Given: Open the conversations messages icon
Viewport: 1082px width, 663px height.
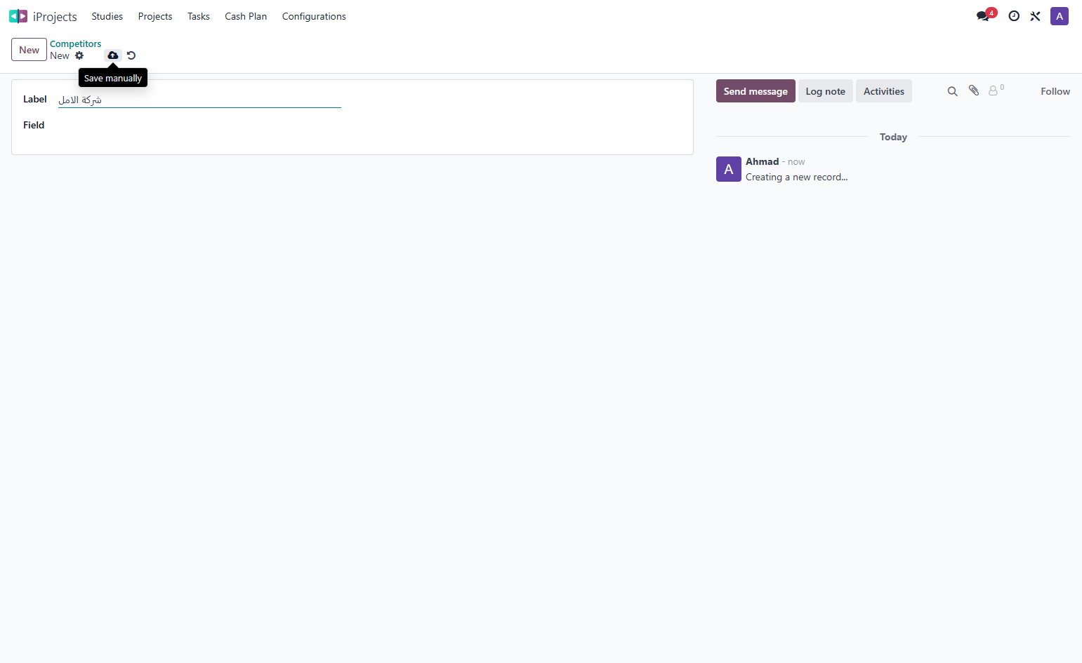Looking at the screenshot, I should (x=984, y=15).
